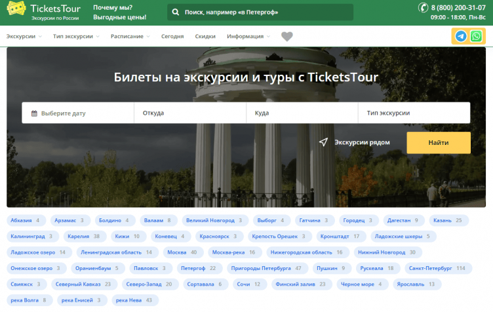Image resolution: width=493 pixels, height=312 pixels.
Task: Open Telegram chat icon
Action: [461, 36]
